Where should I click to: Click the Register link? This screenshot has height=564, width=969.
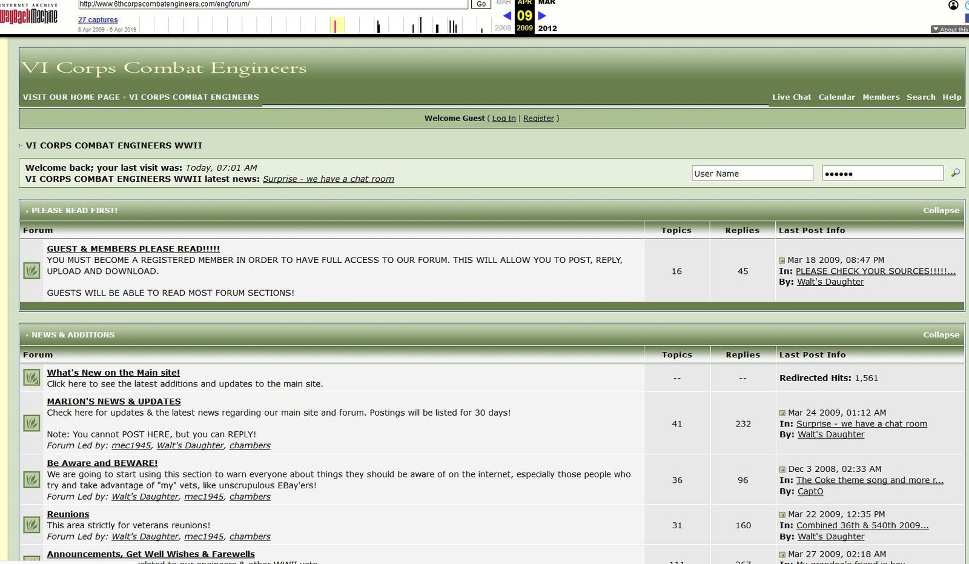(538, 119)
